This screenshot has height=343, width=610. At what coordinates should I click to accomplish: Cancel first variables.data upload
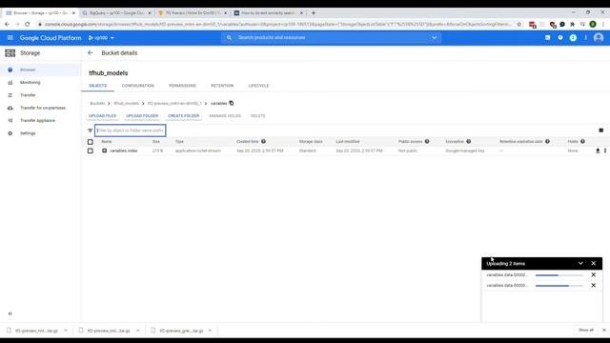(x=593, y=274)
